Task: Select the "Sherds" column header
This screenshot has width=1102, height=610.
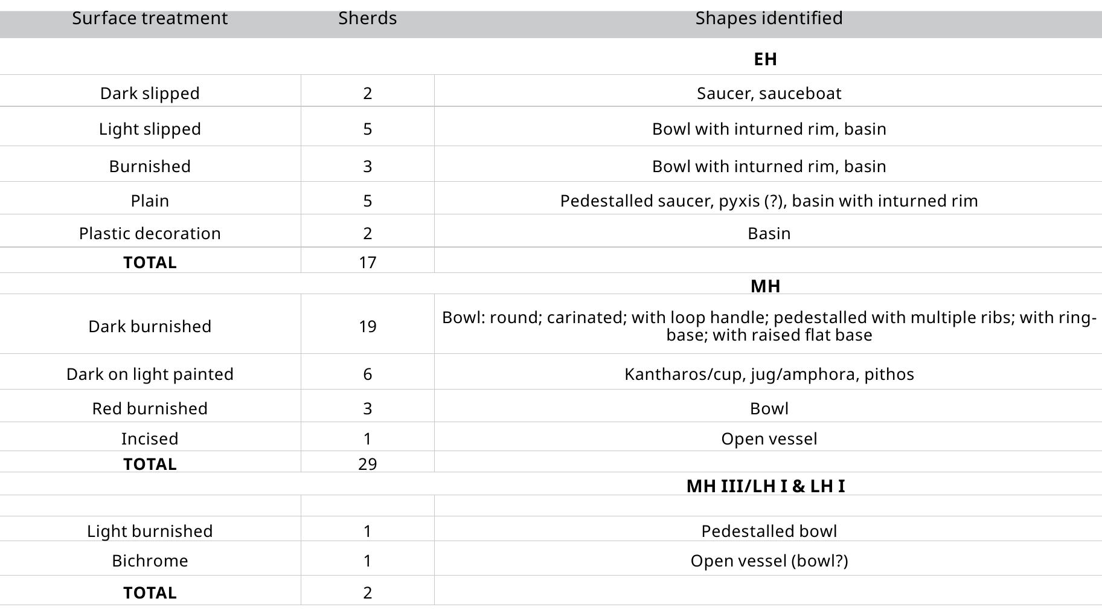Action: (x=367, y=18)
